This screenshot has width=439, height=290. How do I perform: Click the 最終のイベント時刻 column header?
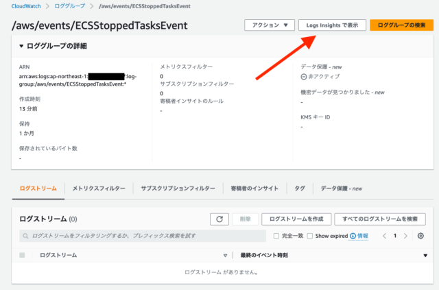pyautogui.click(x=264, y=255)
